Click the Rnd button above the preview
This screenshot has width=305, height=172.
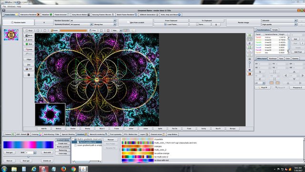pos(29,30)
